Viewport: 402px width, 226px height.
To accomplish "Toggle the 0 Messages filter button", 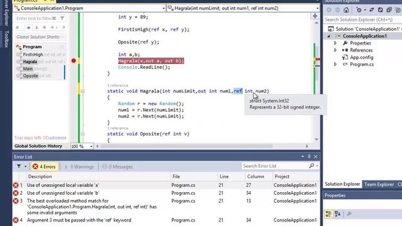I will [x=117, y=167].
